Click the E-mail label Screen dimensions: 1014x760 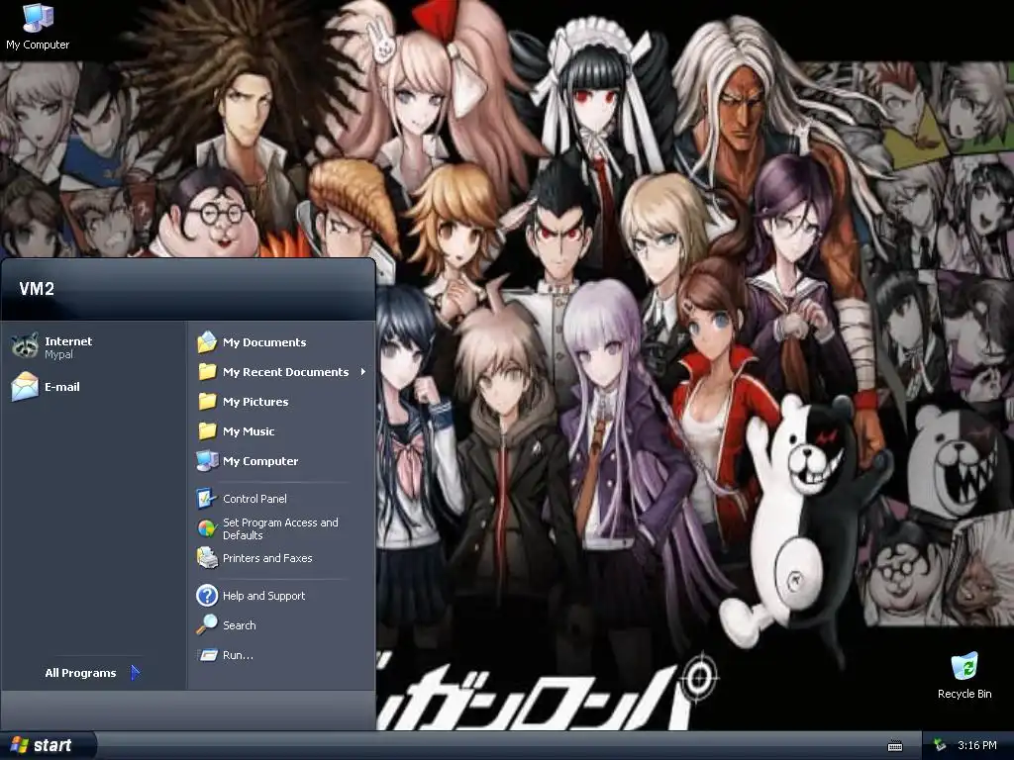pyautogui.click(x=62, y=387)
